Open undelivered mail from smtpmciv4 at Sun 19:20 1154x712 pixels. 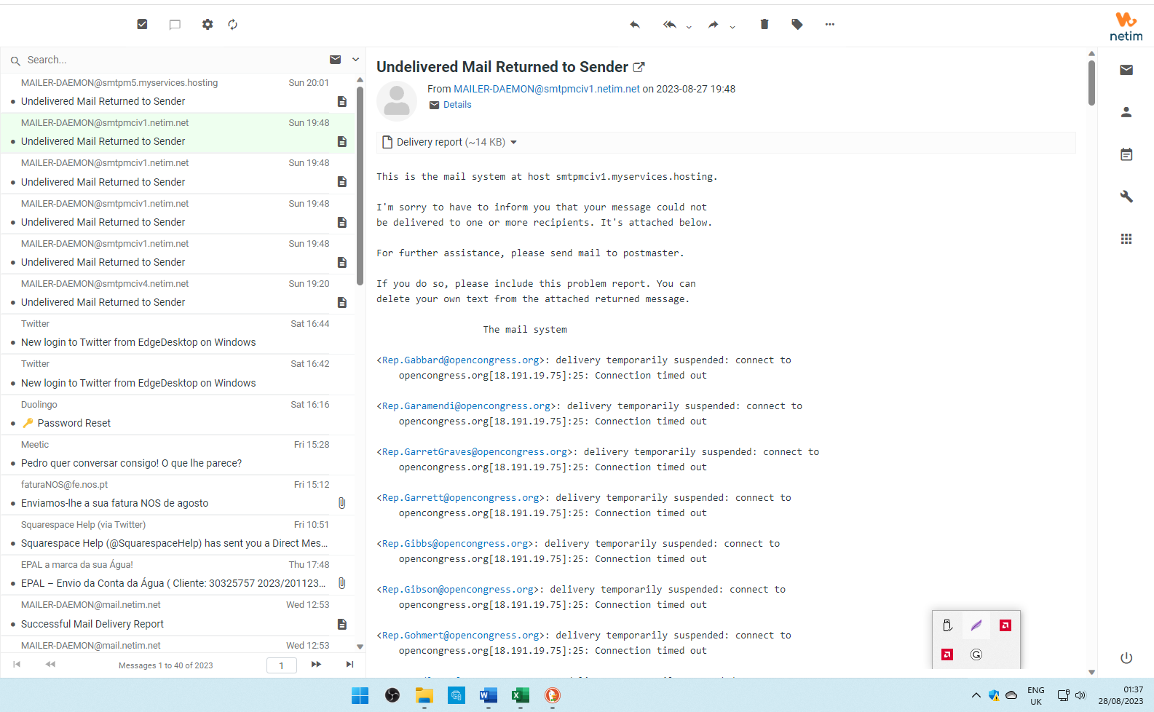click(x=178, y=293)
